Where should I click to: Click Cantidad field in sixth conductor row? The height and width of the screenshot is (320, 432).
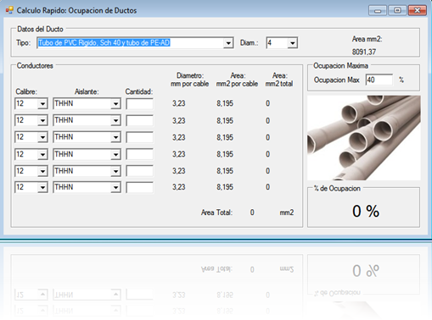(139, 188)
